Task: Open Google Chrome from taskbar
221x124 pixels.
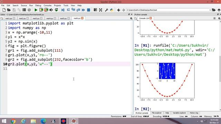Action: coord(13,121)
